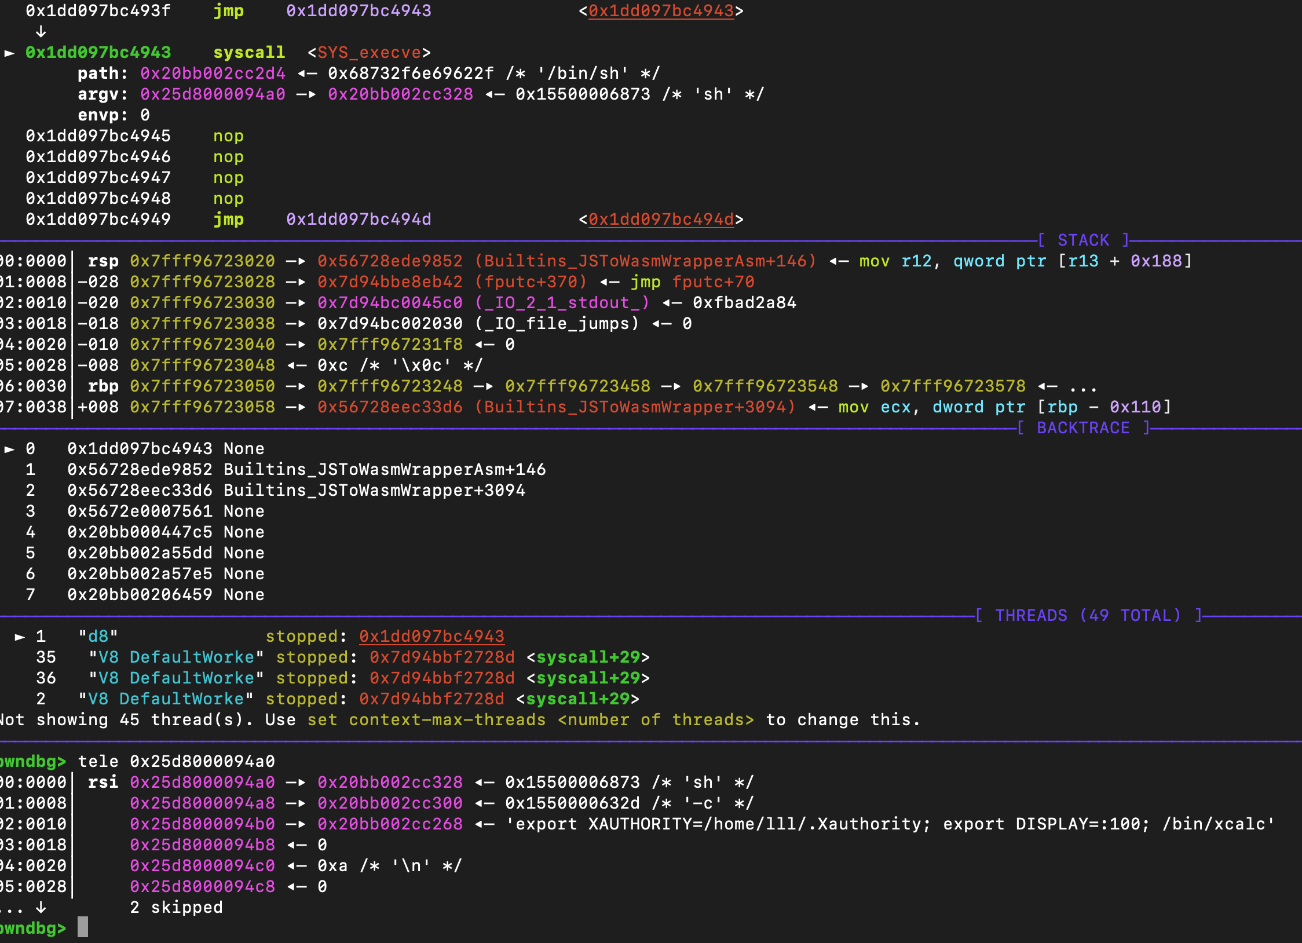Click the frame 0 arrow in backtrace

pos(9,449)
